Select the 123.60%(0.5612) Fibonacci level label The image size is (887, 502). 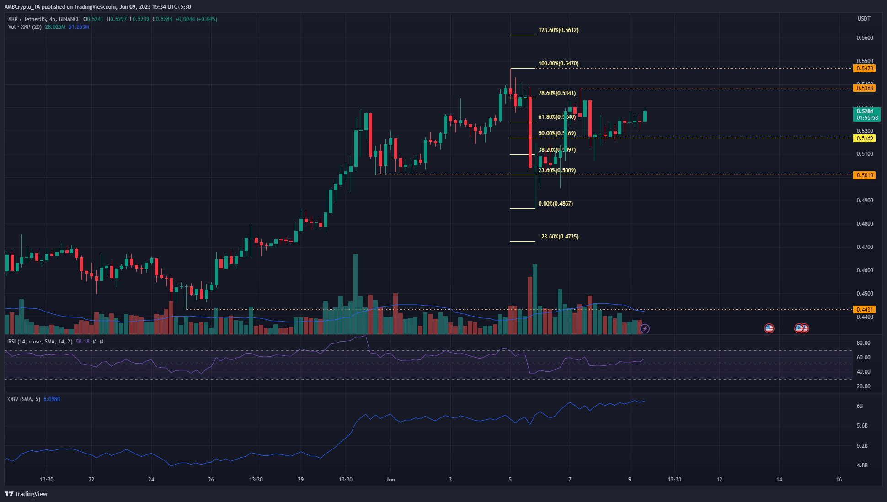[x=558, y=30]
